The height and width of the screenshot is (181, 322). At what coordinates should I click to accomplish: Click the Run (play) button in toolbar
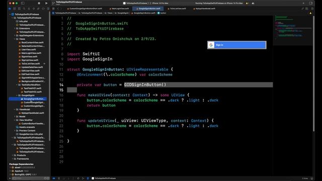[46, 4]
